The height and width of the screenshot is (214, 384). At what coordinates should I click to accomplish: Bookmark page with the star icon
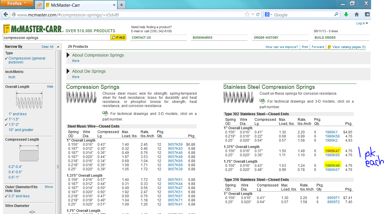[247, 15]
